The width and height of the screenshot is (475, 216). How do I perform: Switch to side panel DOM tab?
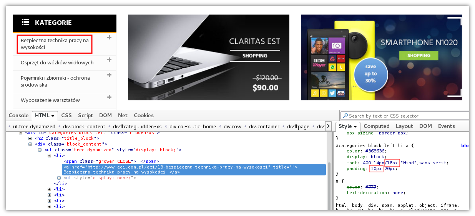(425, 126)
